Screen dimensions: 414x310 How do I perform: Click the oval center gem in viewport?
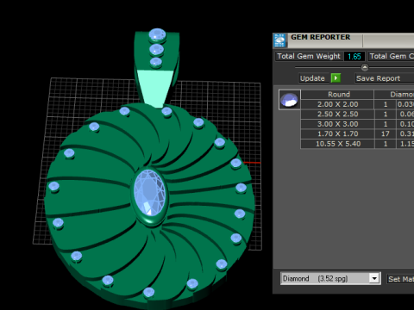pos(150,192)
